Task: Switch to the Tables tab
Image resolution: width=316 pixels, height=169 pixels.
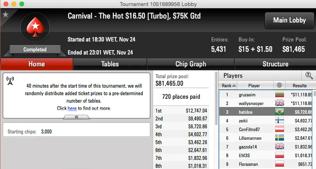Action: (110, 64)
